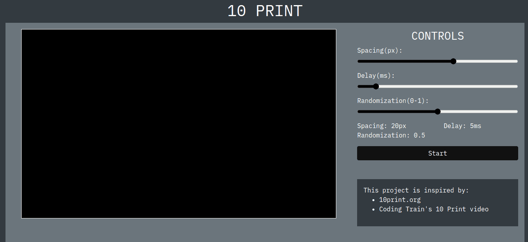Click the text 'This project is inspired by:'
Screen dimensions: 528x242
pos(415,190)
